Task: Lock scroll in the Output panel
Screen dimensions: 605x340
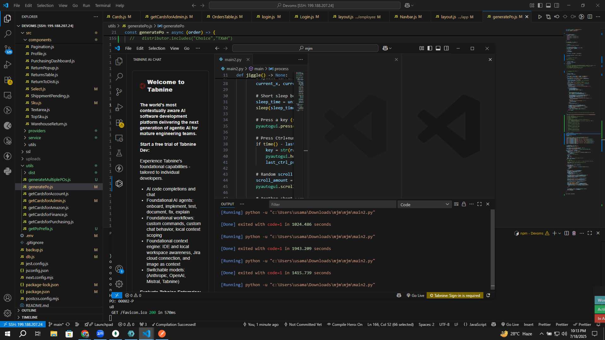Action: [x=464, y=204]
